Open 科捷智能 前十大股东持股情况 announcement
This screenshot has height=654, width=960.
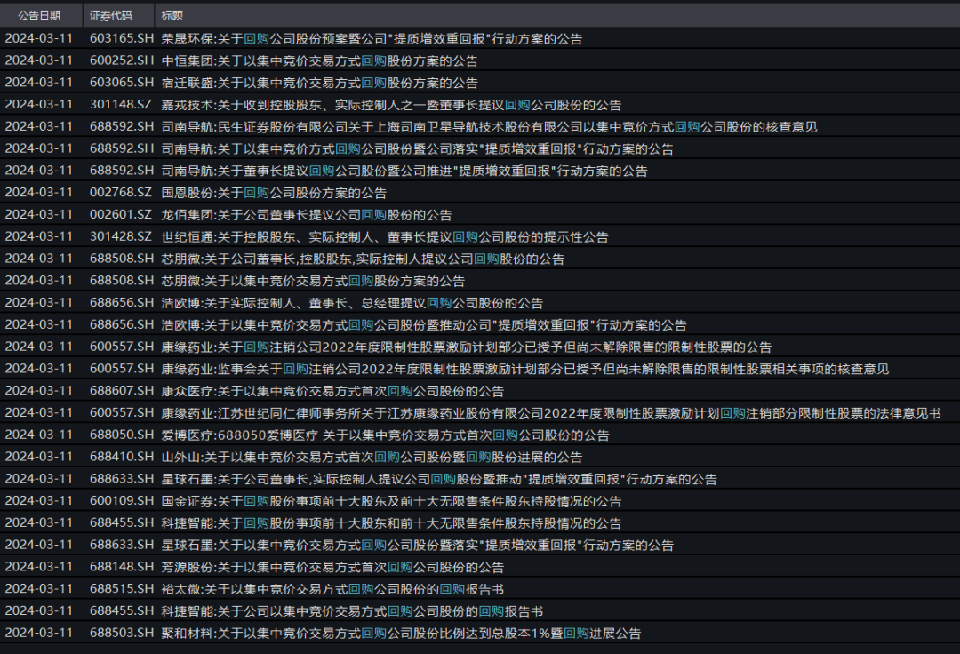(x=391, y=523)
